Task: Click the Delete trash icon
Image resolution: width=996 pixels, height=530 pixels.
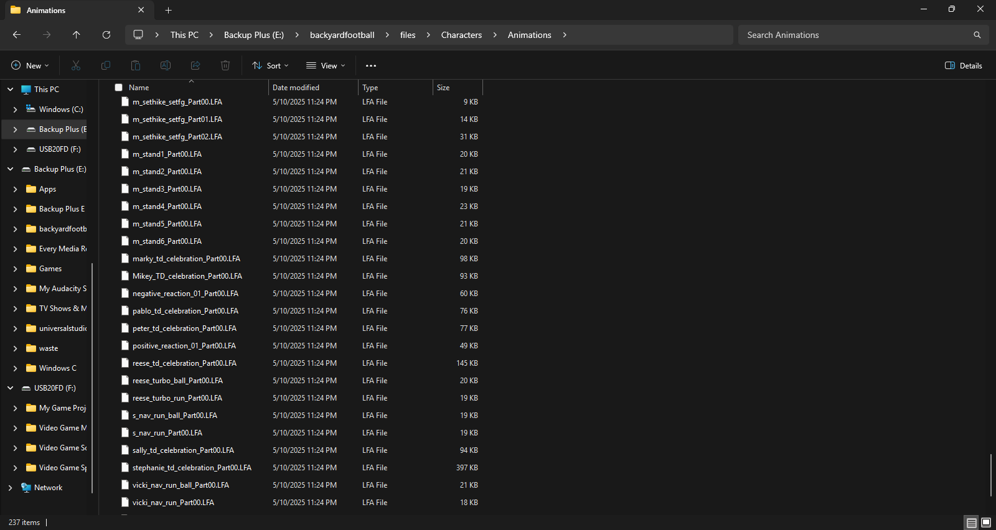Action: point(225,65)
